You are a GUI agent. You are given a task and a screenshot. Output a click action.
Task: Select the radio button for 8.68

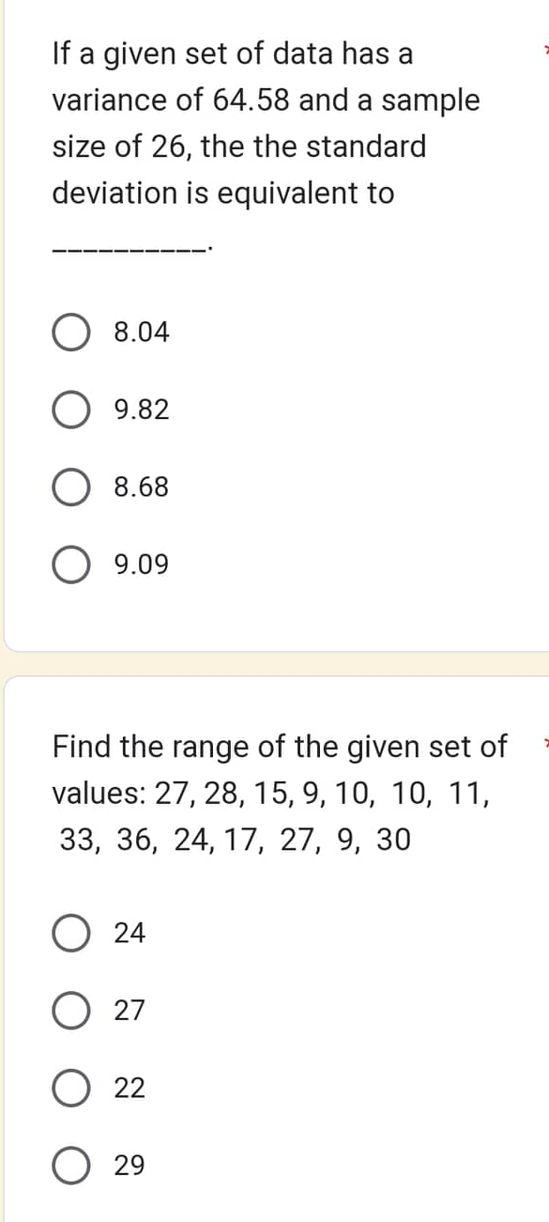[70, 487]
